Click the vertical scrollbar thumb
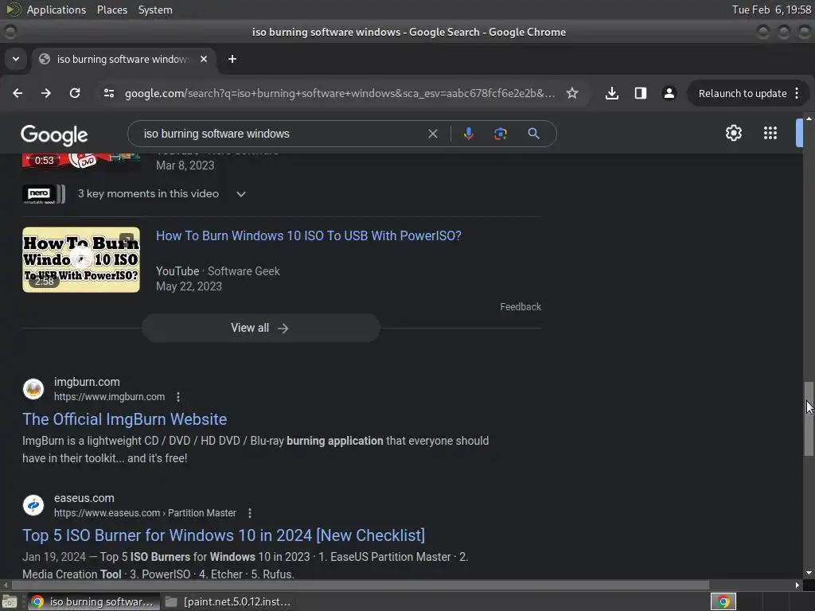 pos(809,418)
